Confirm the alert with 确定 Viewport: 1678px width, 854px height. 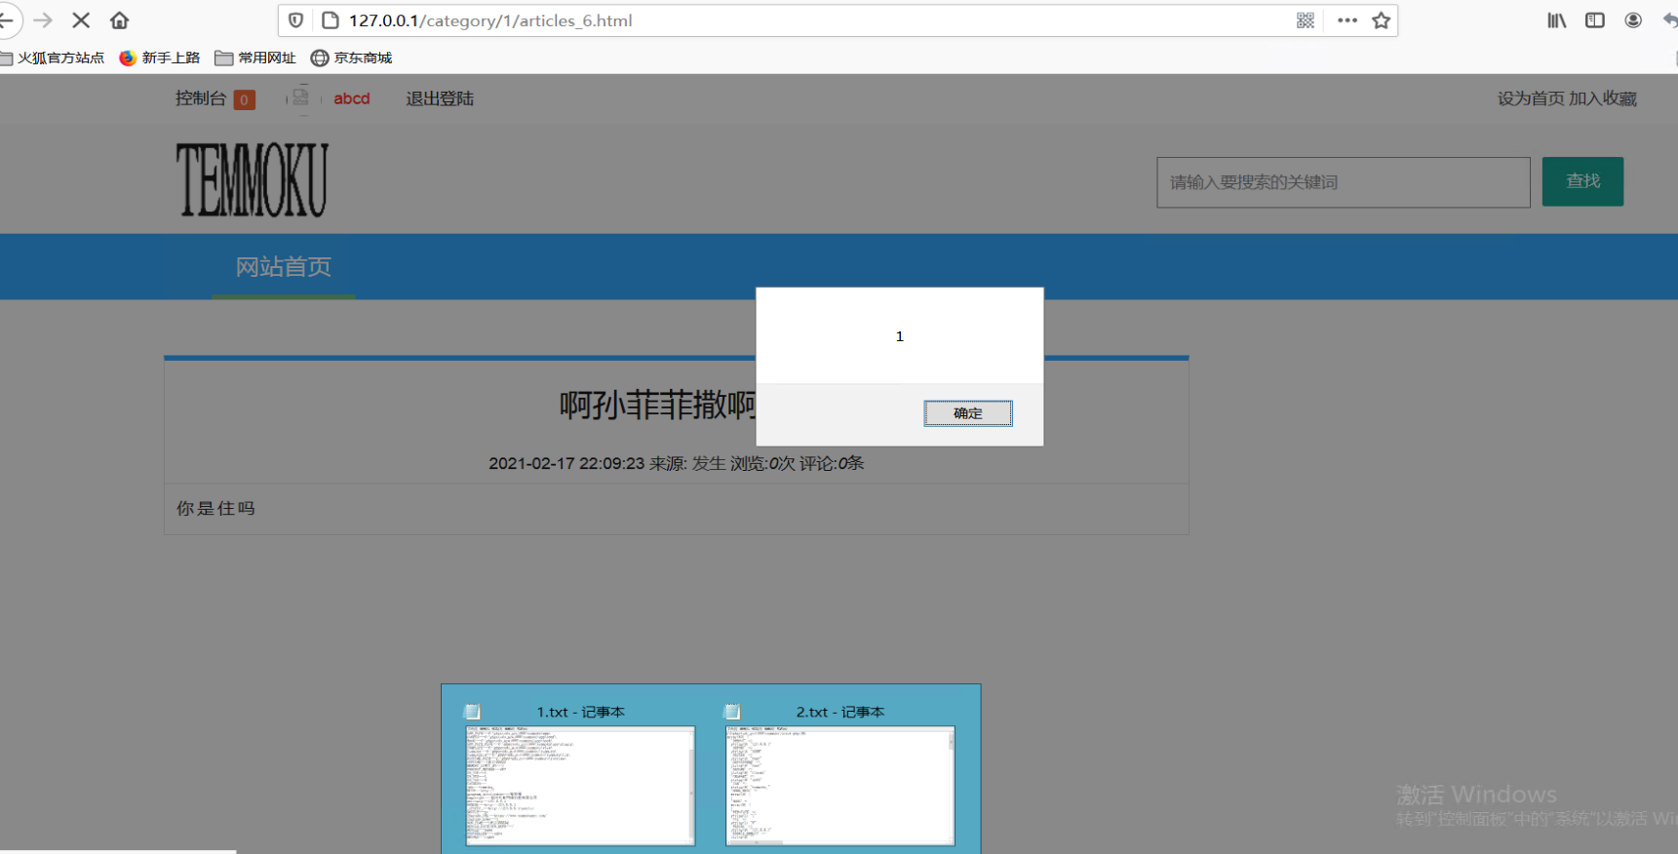pyautogui.click(x=968, y=413)
